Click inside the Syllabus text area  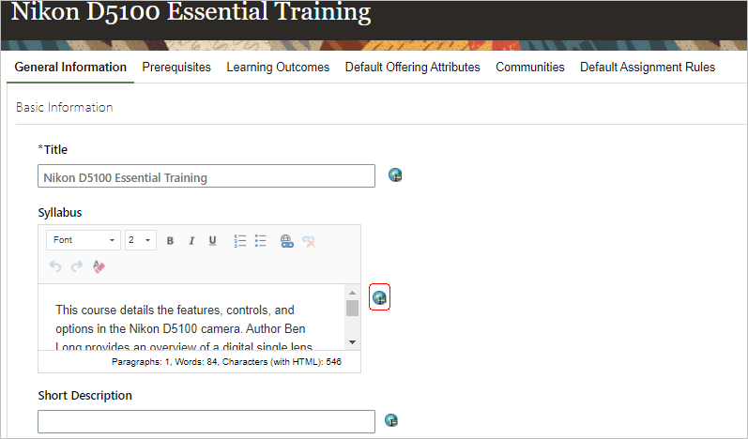click(x=191, y=317)
